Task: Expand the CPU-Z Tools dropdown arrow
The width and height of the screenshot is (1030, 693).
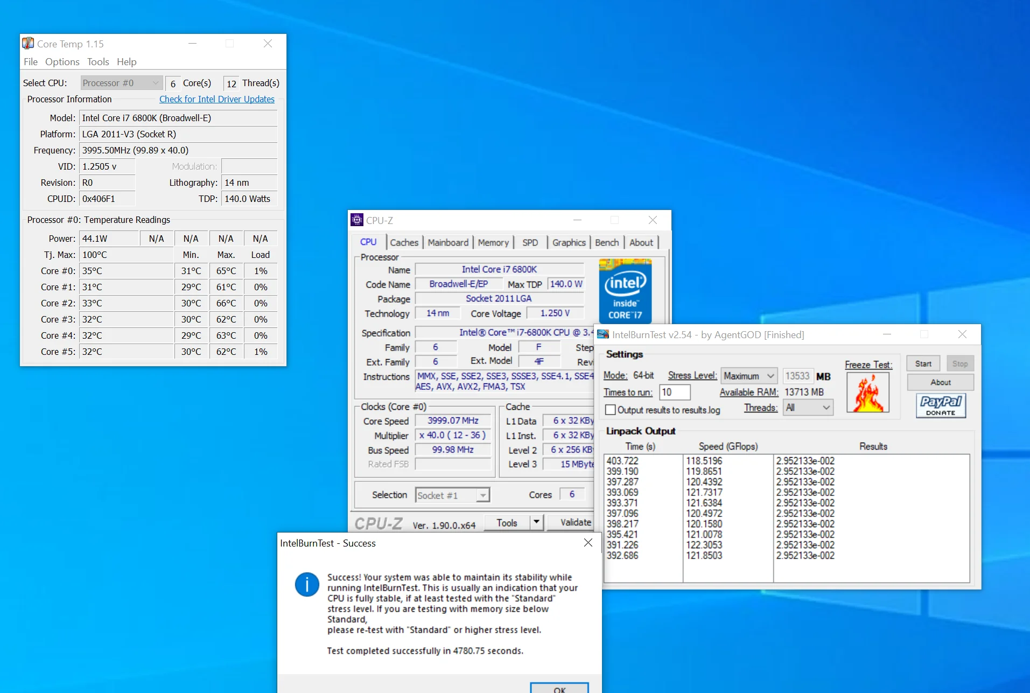Action: [x=536, y=522]
